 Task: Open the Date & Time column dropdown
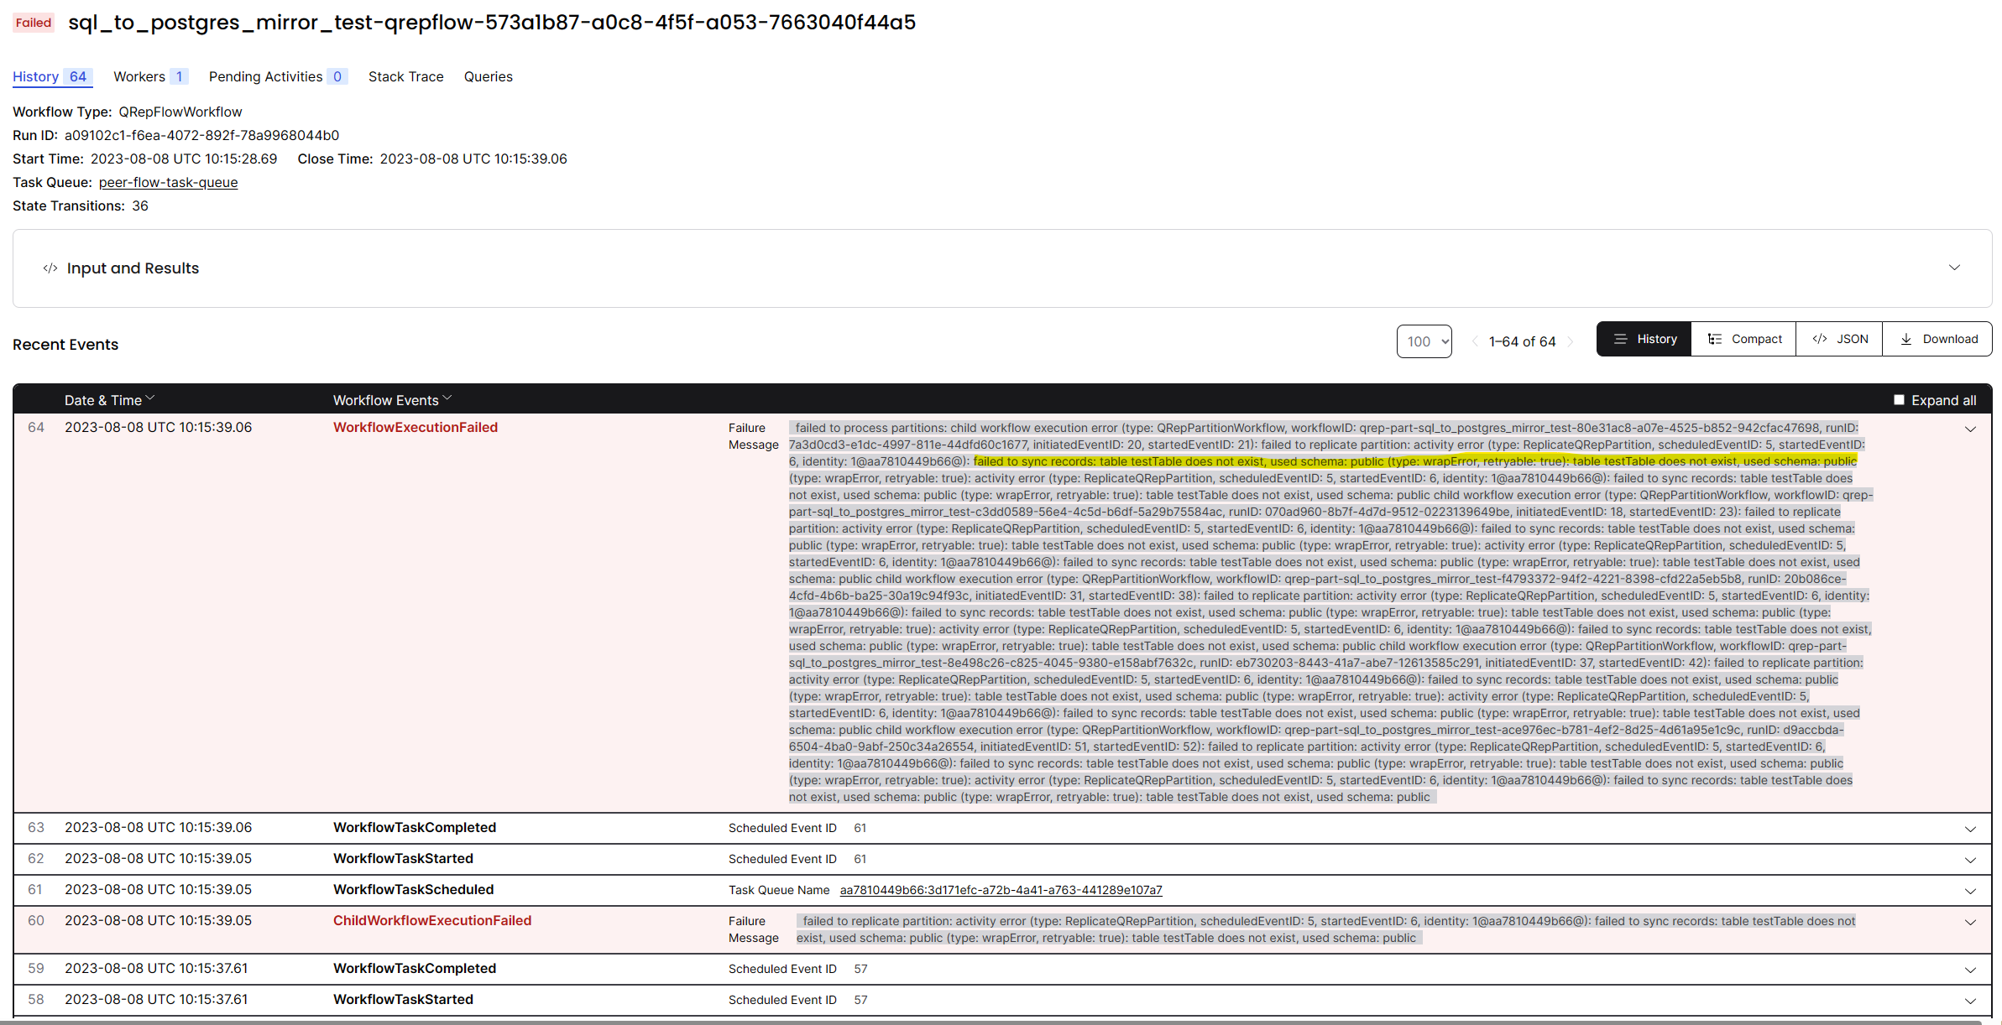point(150,398)
